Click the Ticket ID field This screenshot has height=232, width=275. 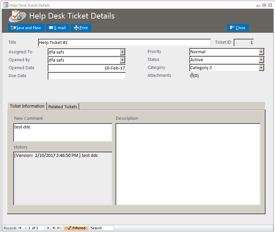click(x=244, y=42)
